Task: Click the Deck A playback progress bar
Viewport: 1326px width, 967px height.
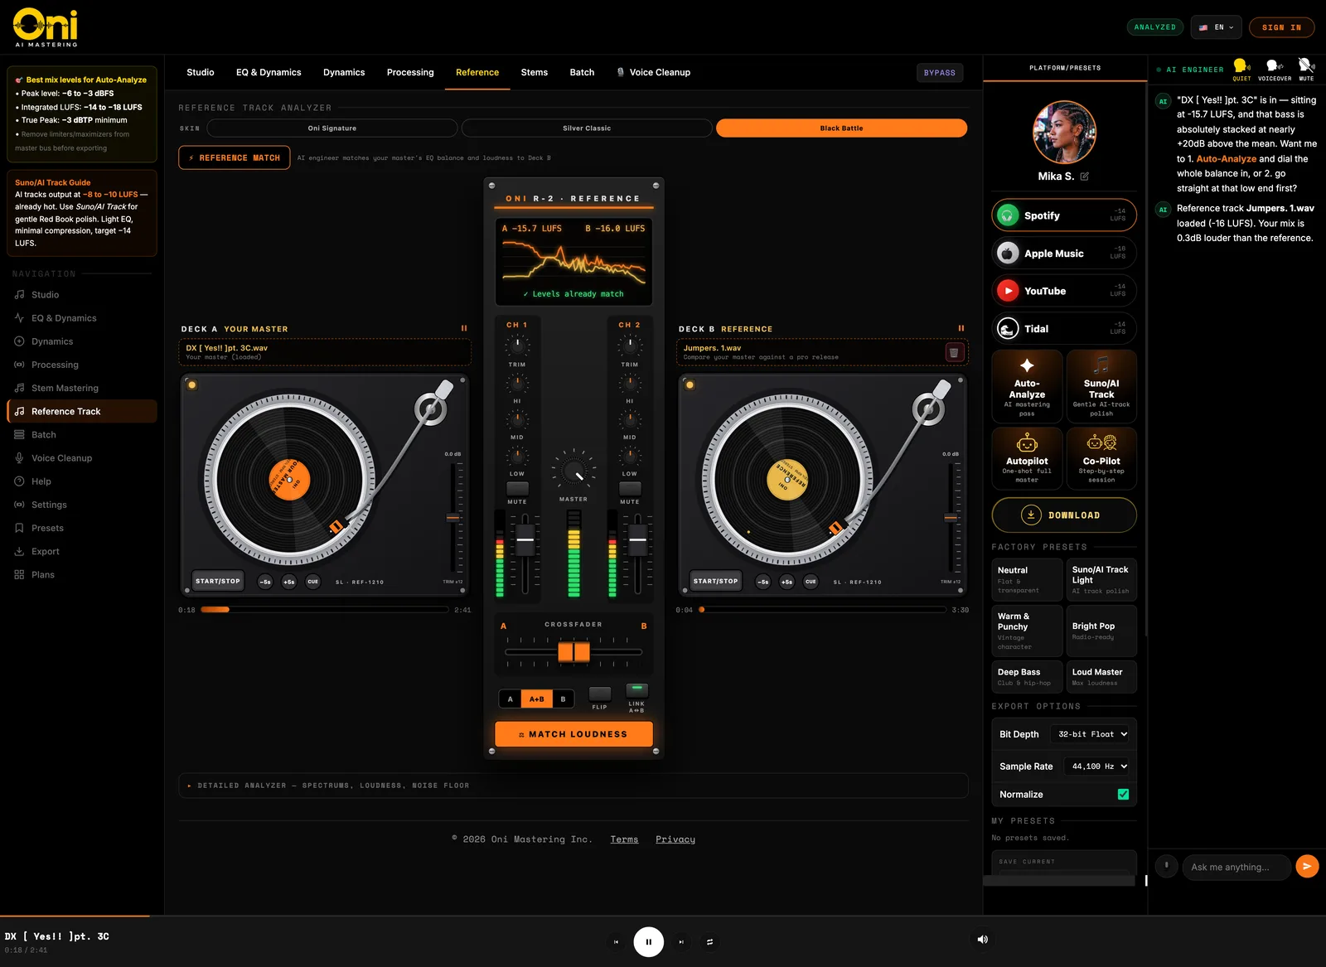Action: [x=325, y=609]
